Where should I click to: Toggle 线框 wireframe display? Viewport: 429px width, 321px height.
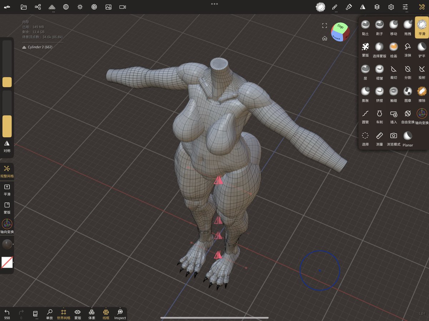pyautogui.click(x=106, y=314)
